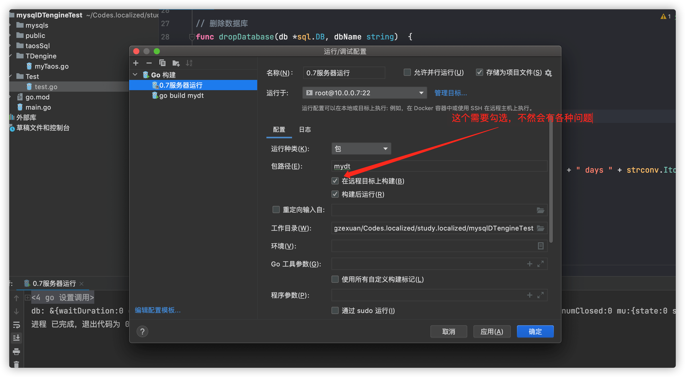Click the expand icon in program arguments field
The image size is (685, 377).
540,295
